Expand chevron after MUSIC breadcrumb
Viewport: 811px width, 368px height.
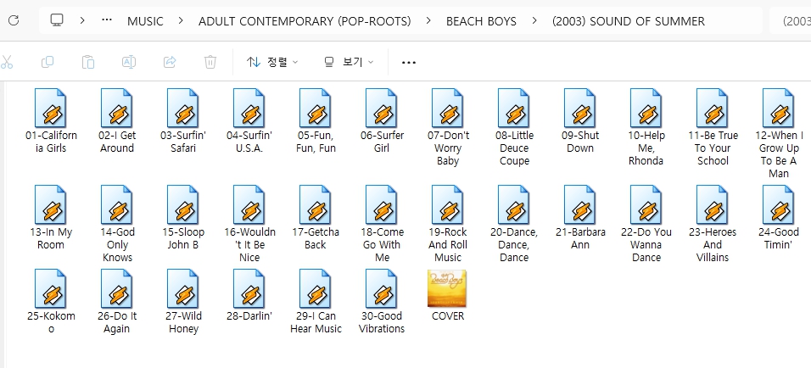(x=181, y=20)
